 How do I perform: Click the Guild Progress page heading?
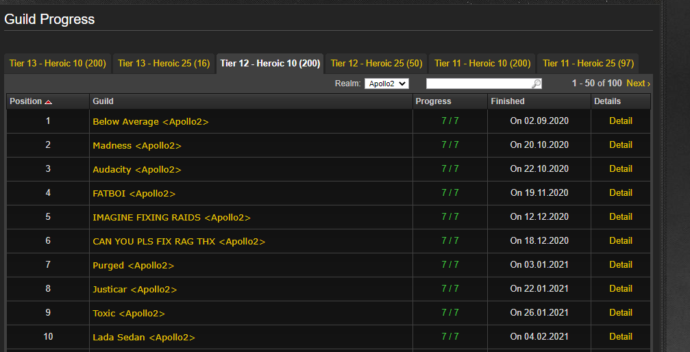pyautogui.click(x=49, y=19)
